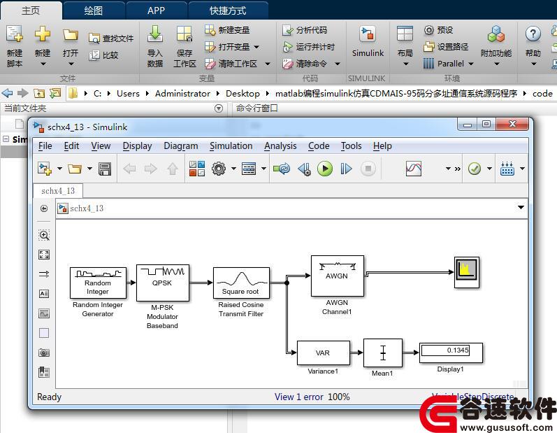Click the Import Data icon

point(155,34)
